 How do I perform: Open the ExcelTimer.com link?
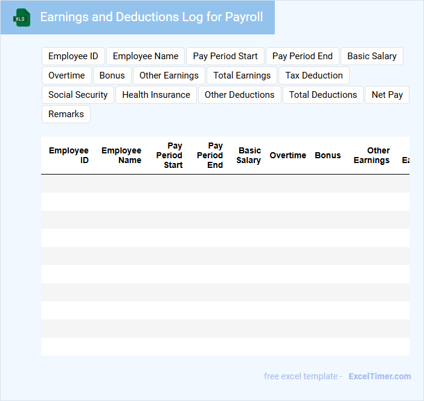(x=379, y=376)
